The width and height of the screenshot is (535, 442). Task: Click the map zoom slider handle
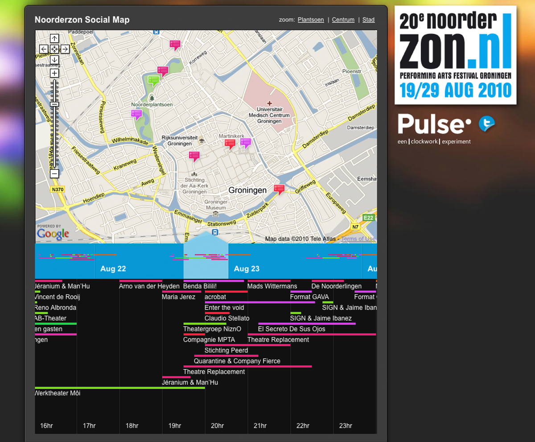pyautogui.click(x=54, y=104)
